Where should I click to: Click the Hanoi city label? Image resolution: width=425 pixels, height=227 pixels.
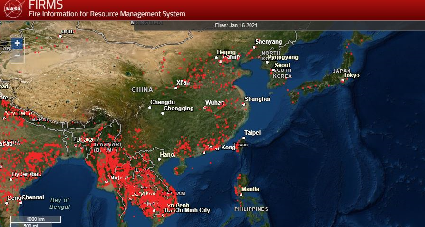[x=168, y=155]
